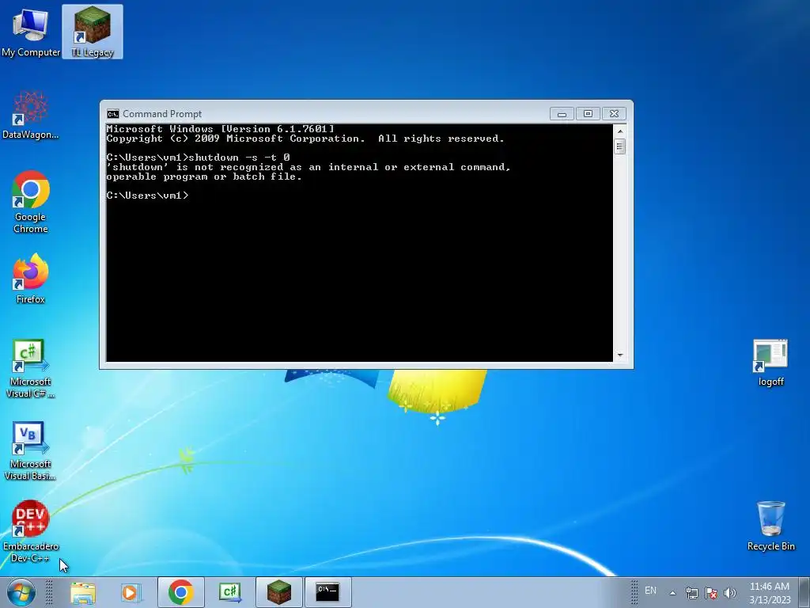
Task: Click the 'is not recognized' error line
Action: coord(308,167)
